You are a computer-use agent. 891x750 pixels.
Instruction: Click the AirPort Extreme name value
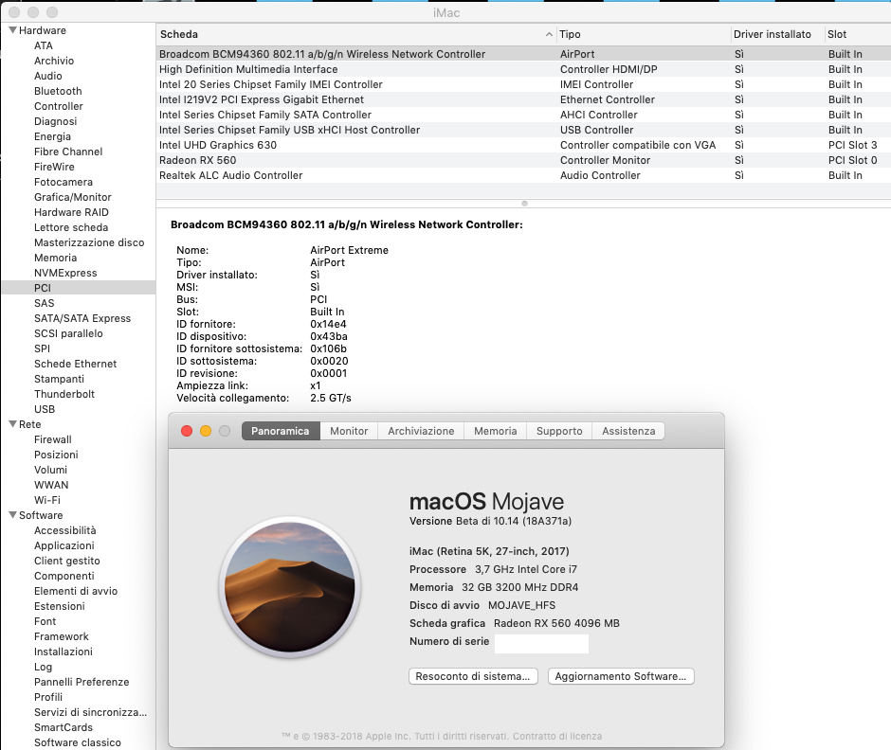350,250
